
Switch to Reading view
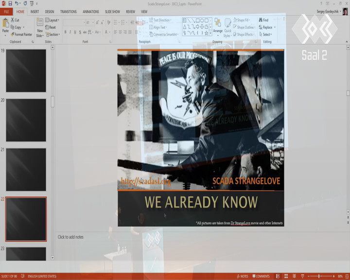point(294,276)
